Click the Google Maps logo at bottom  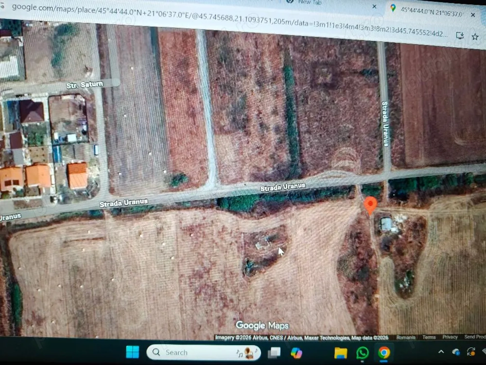[x=262, y=325]
